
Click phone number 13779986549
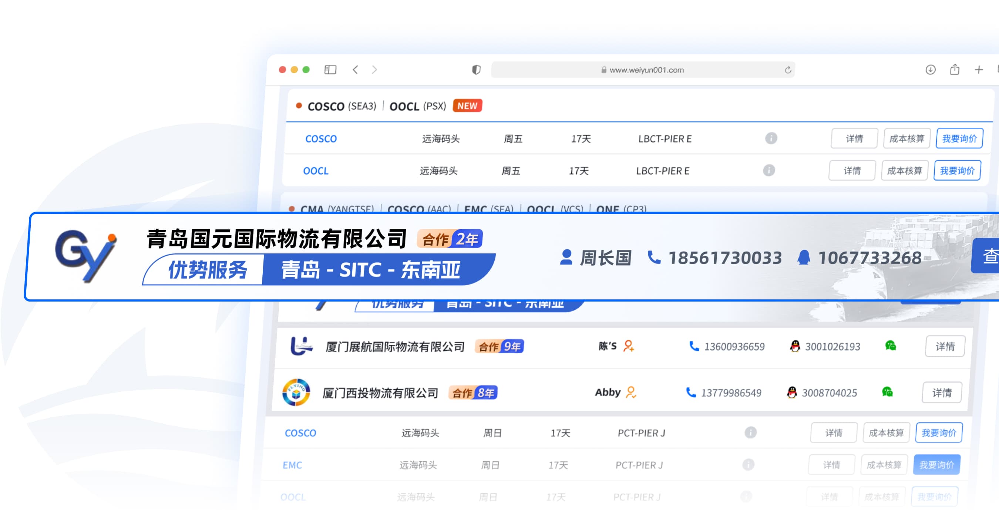pyautogui.click(x=731, y=393)
